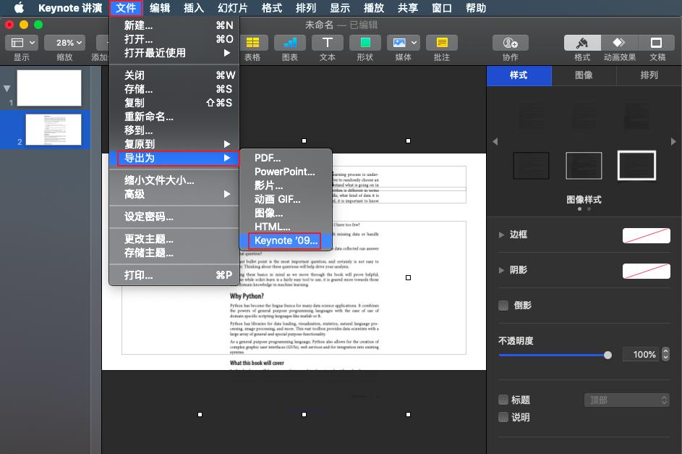Screen dimensions: 682x454
Task: Click the 协作 collaborate button
Action: click(509, 47)
